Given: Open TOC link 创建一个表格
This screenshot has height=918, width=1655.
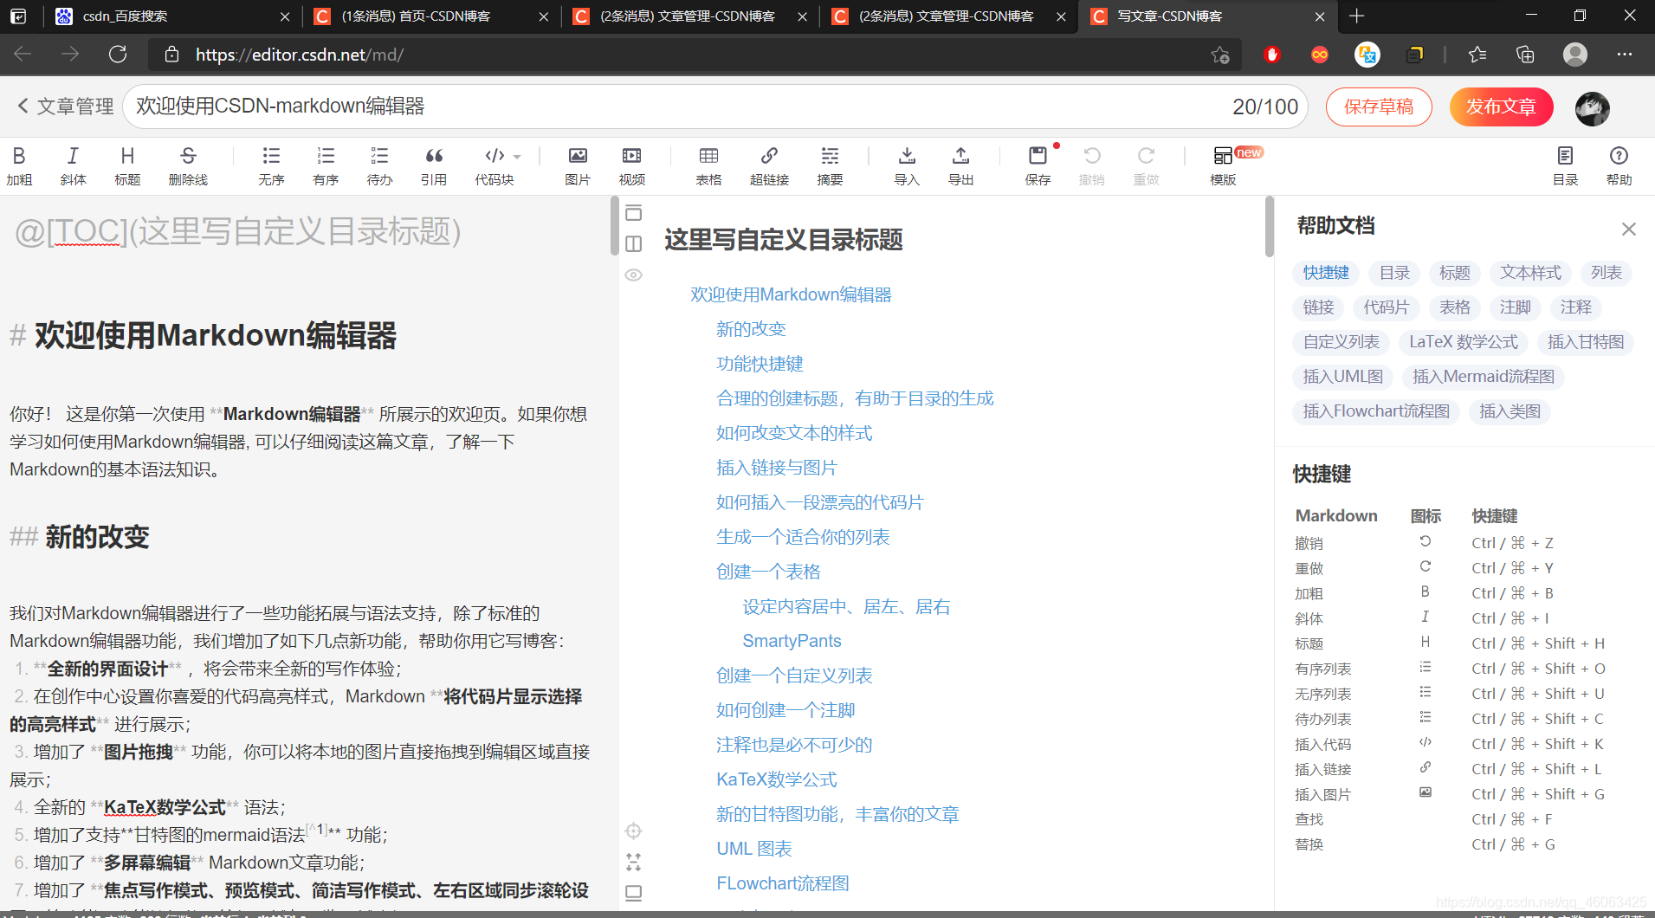Looking at the screenshot, I should coord(768,572).
